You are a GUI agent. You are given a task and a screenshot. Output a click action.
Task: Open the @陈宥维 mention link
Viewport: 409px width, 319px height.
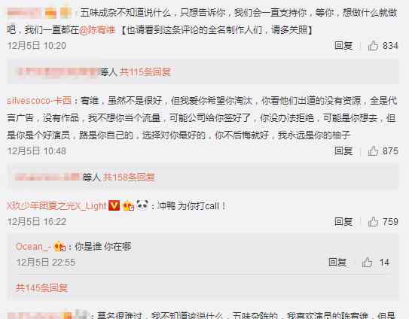click(96, 30)
